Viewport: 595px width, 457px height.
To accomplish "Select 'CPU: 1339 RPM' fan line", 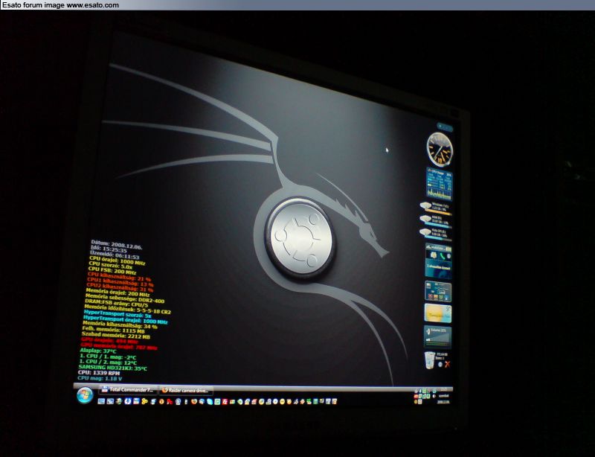I will (x=99, y=373).
